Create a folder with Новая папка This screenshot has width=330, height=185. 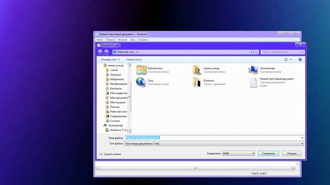coord(134,60)
